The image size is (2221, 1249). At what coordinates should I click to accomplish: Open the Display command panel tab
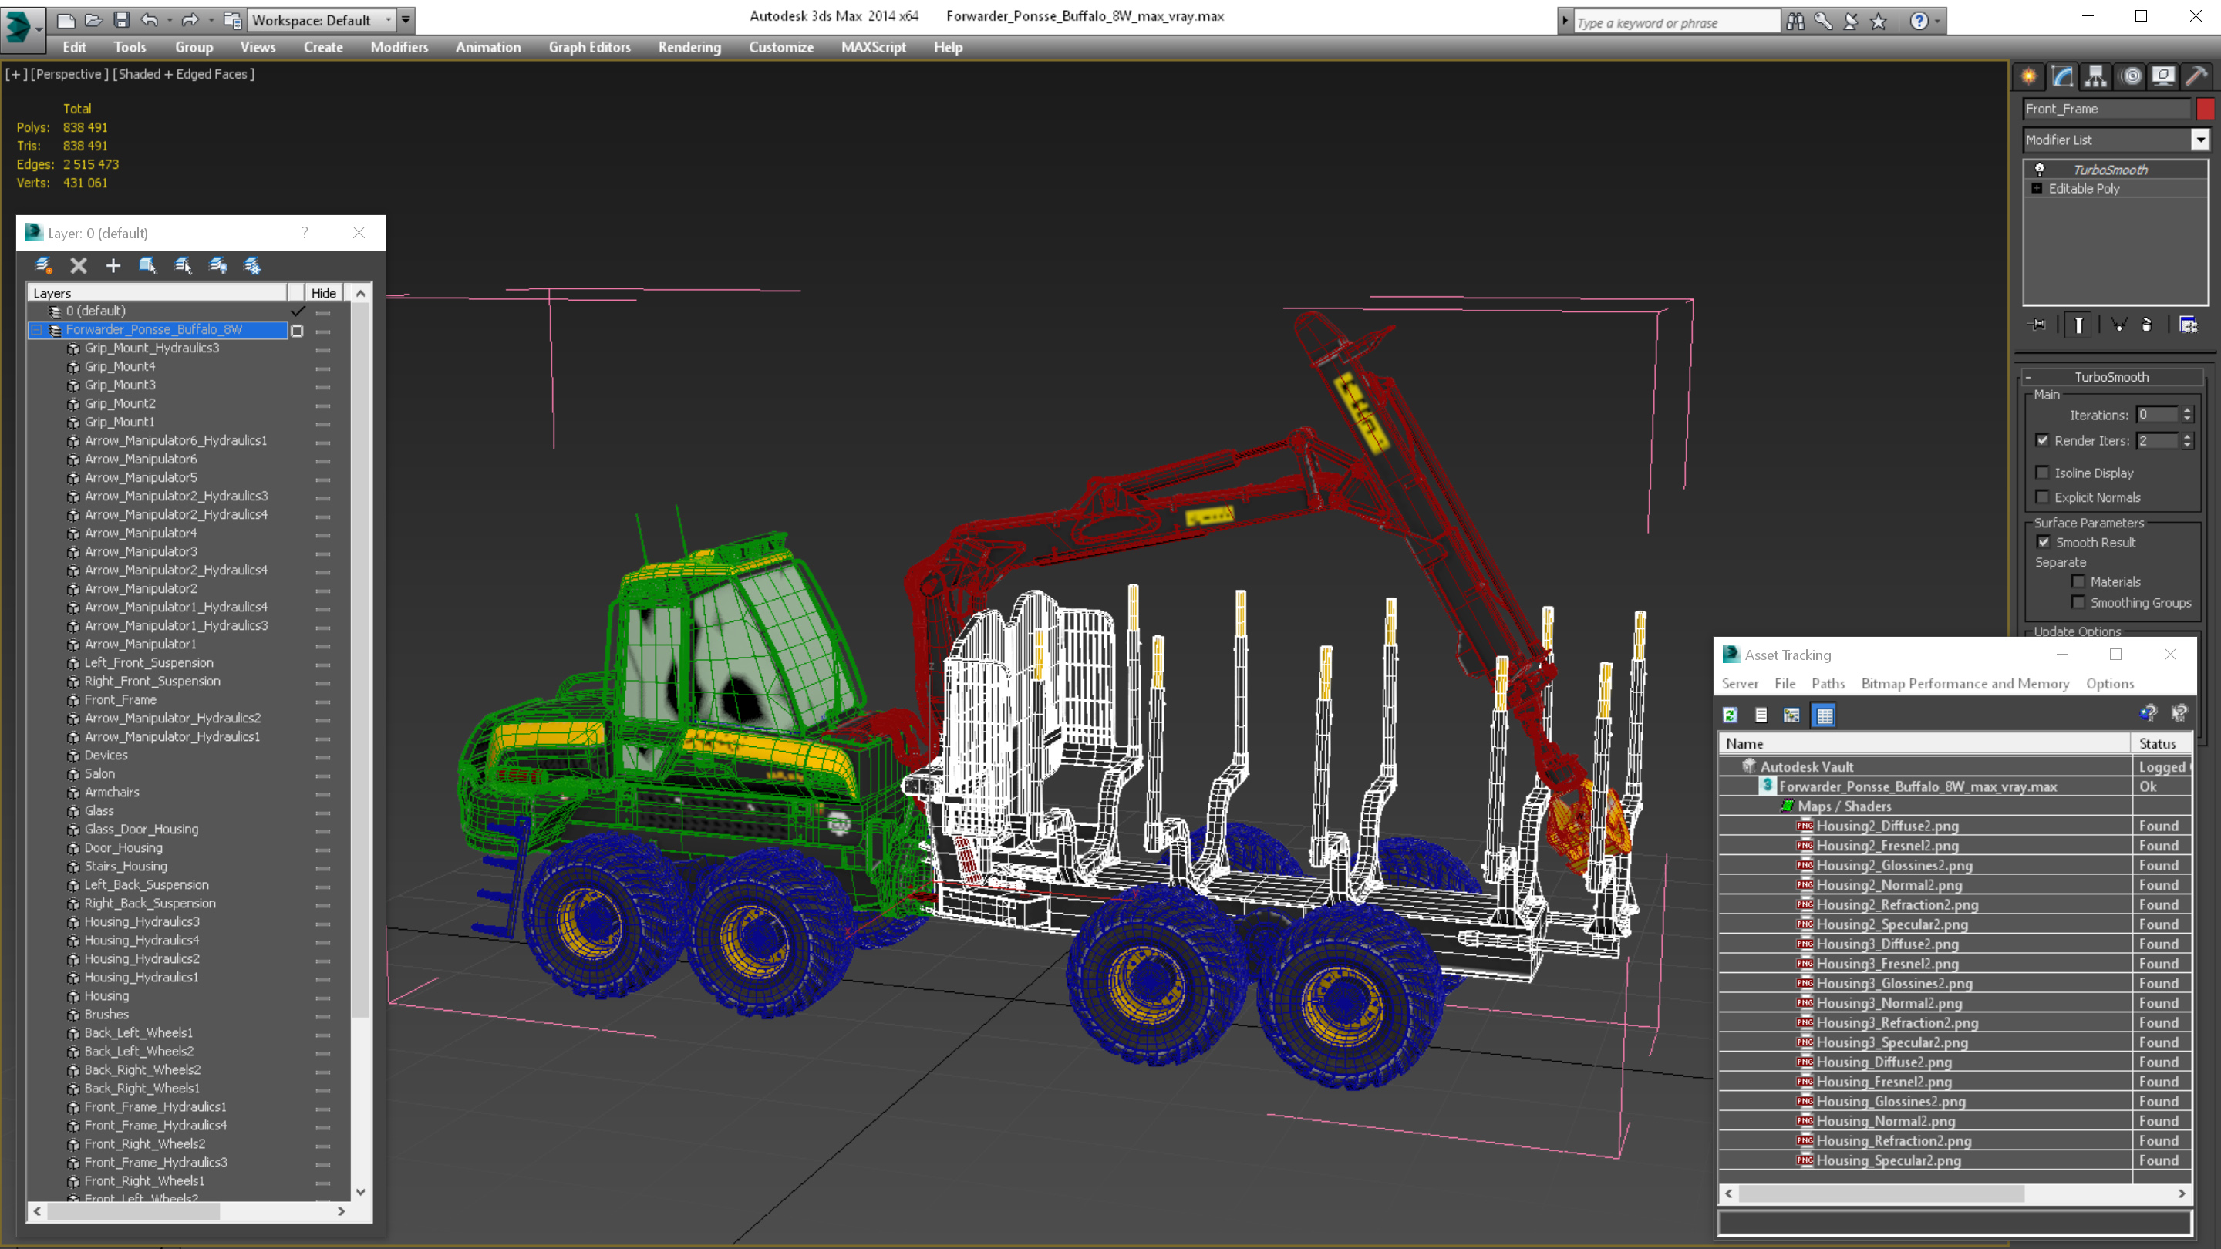tap(2163, 76)
